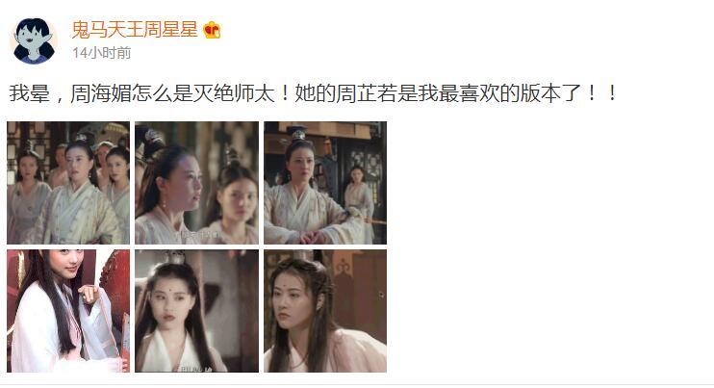Click the crown VIP badge beside username

click(x=213, y=30)
